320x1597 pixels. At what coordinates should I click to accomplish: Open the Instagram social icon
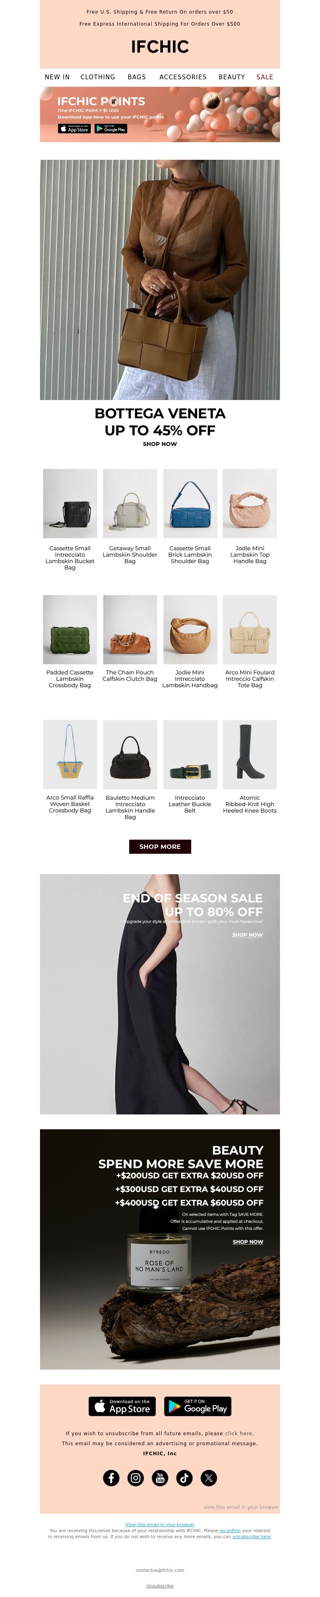(x=136, y=1477)
